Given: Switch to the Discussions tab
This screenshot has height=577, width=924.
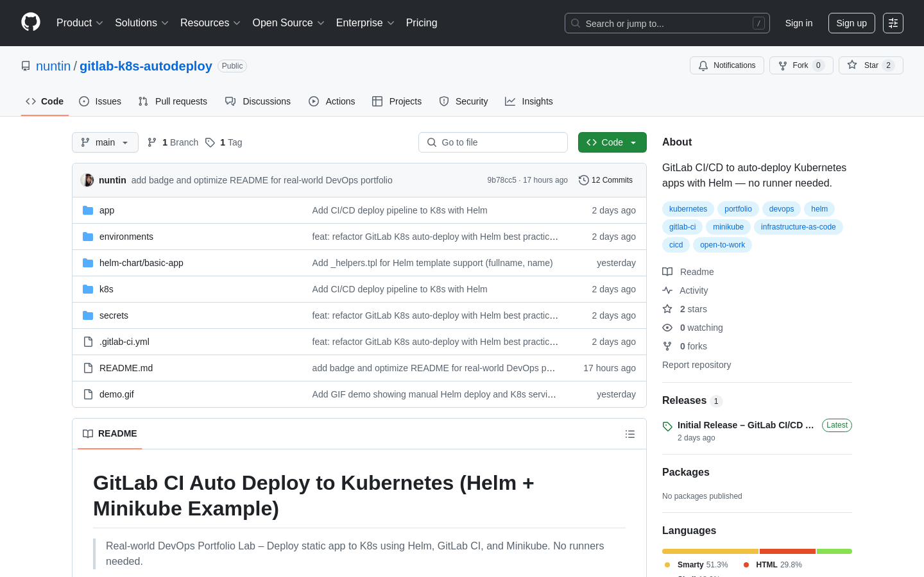Looking at the screenshot, I should pos(258,101).
